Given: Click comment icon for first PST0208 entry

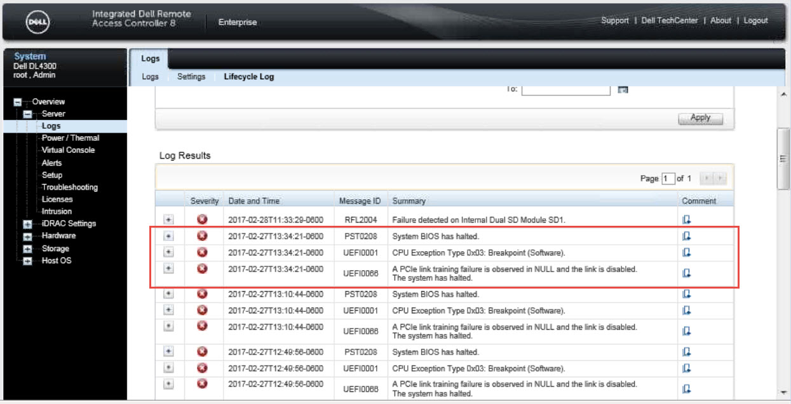Looking at the screenshot, I should [x=686, y=236].
